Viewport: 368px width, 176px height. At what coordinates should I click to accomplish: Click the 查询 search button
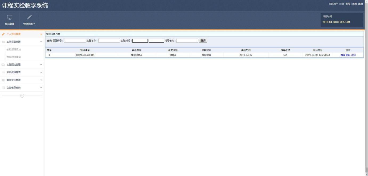(203, 41)
